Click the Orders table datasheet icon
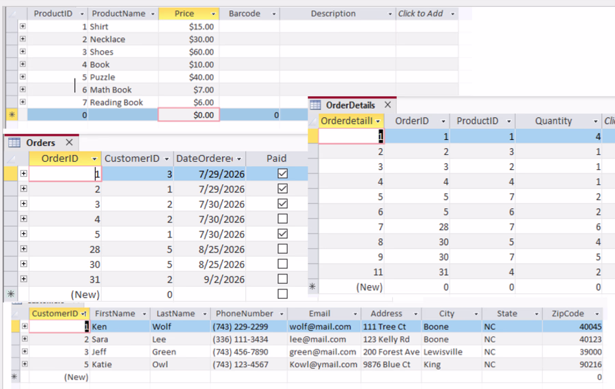Screen dimensions: 615x389 pos(14,143)
